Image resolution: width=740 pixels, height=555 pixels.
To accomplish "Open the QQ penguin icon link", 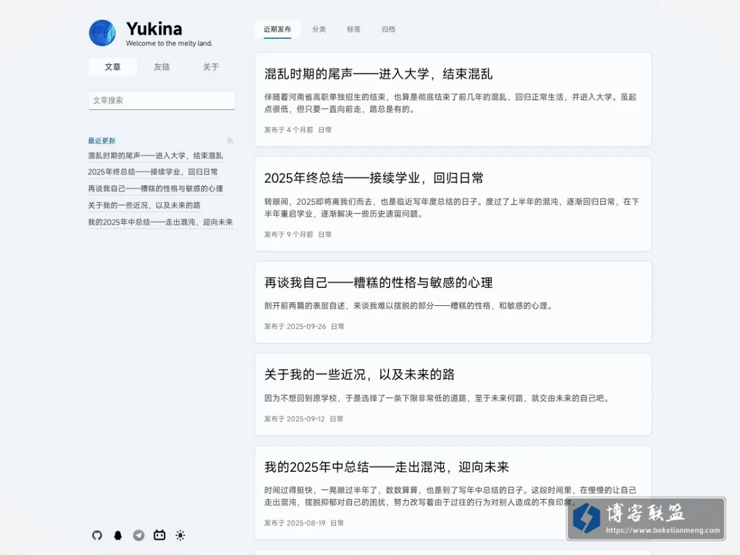I will tap(118, 535).
